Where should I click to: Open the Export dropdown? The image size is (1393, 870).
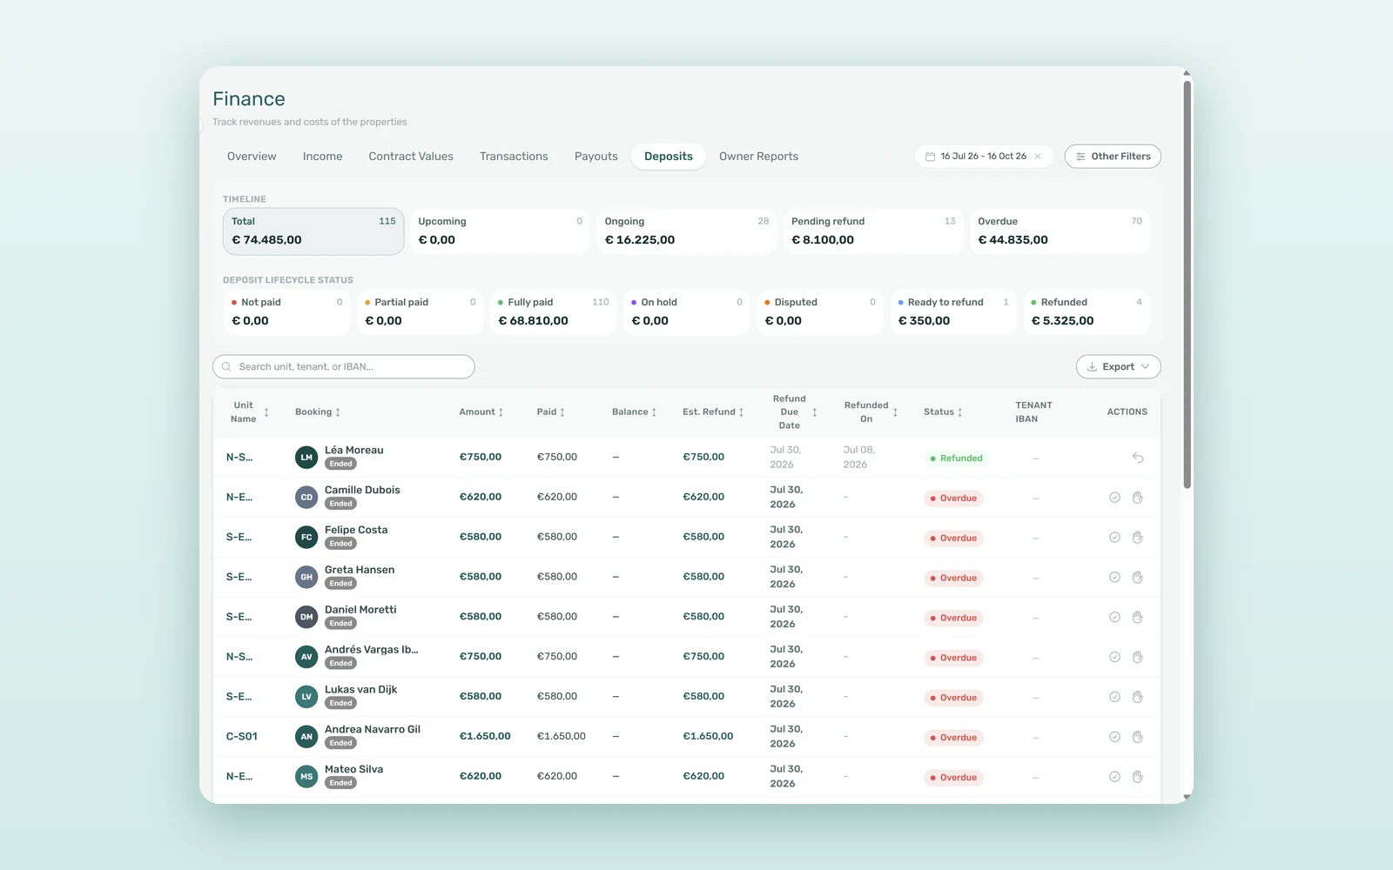point(1118,367)
